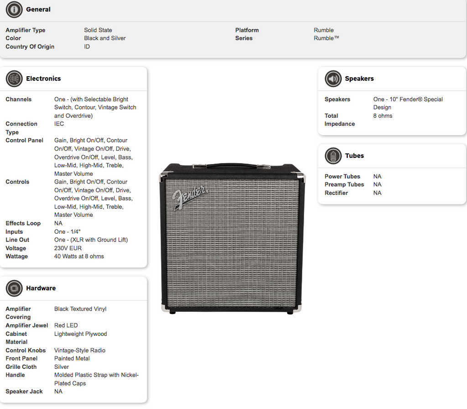Image resolution: width=467 pixels, height=409 pixels.
Task: Click the Speakers panel speaker icon
Action: click(333, 79)
